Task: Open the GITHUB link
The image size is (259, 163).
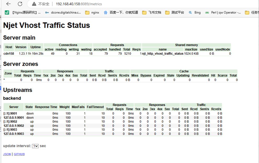Action: [19, 154]
